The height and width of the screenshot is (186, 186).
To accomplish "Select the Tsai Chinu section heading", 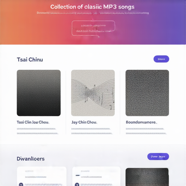I will (30, 60).
